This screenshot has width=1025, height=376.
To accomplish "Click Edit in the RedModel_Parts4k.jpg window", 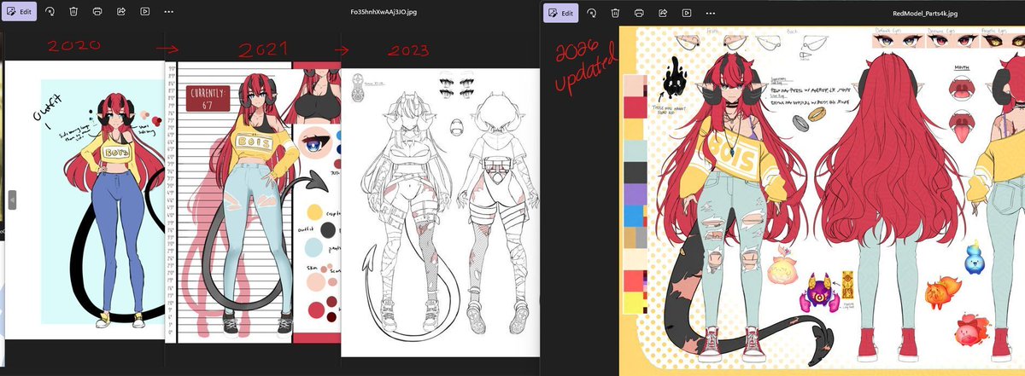I will coord(561,13).
